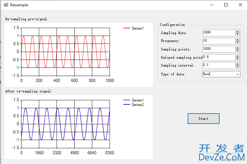The image size is (248, 164).
Task: Click the 'After re-sampling signal:' label
Action: tap(29, 91)
